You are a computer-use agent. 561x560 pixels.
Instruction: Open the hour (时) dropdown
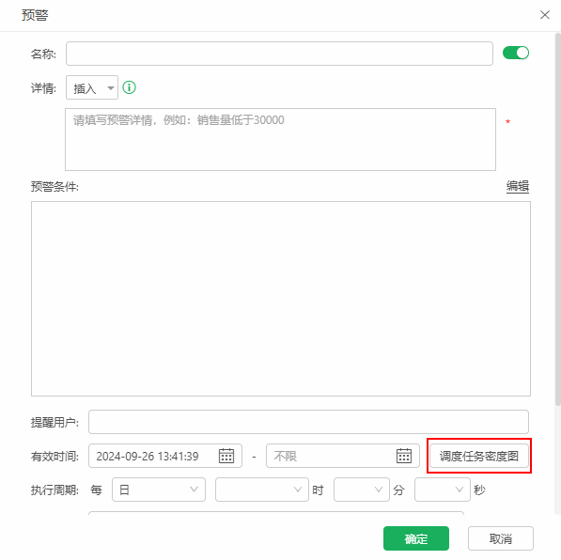(262, 490)
